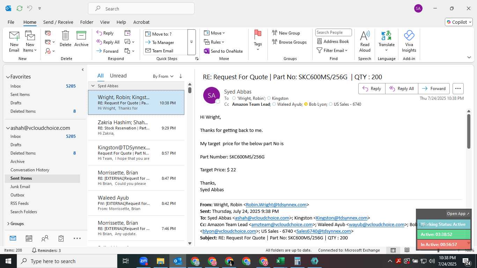This screenshot has width=477, height=268.
Task: Open the File menu
Action: [x=11, y=22]
